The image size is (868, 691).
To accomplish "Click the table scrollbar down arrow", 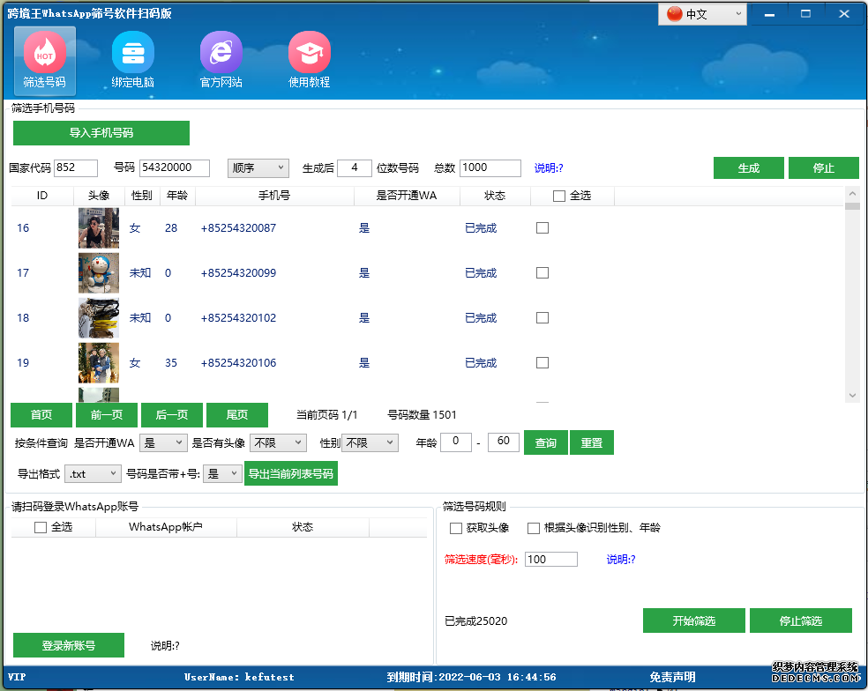I will [852, 396].
